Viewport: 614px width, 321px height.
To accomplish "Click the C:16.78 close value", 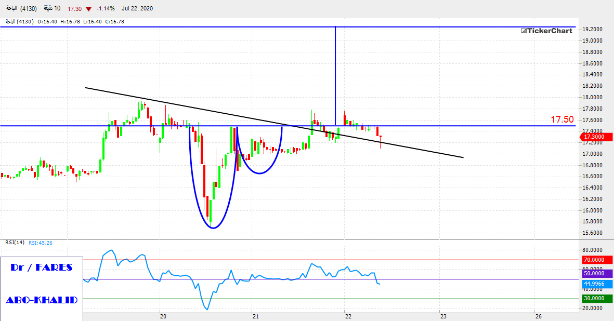I will coord(114,21).
